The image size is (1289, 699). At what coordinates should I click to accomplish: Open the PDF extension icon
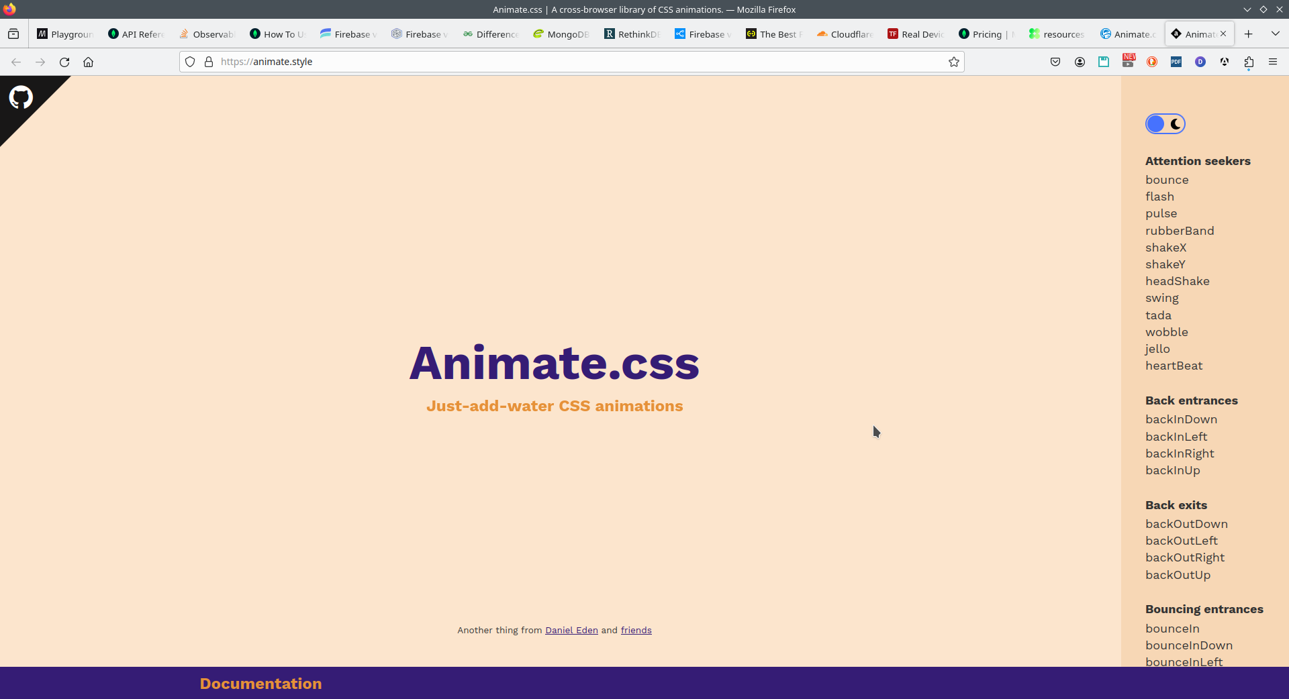pos(1176,62)
